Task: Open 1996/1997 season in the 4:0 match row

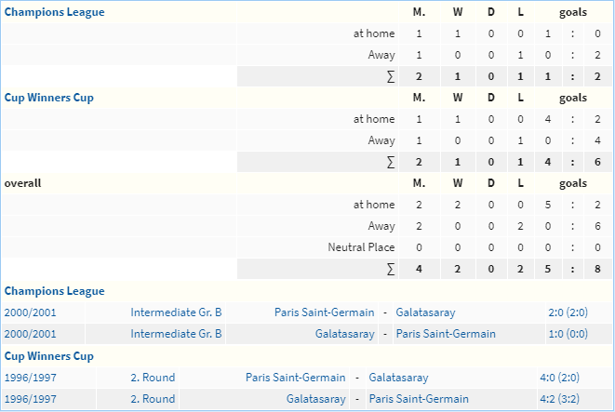Action: (30, 378)
